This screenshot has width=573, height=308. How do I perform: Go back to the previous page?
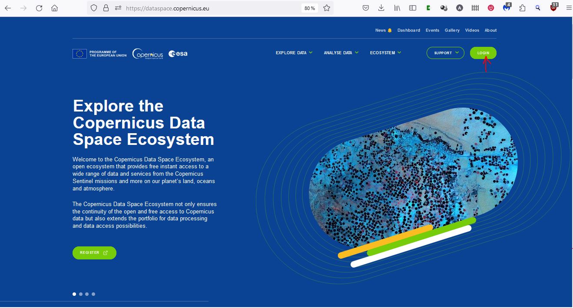point(8,8)
